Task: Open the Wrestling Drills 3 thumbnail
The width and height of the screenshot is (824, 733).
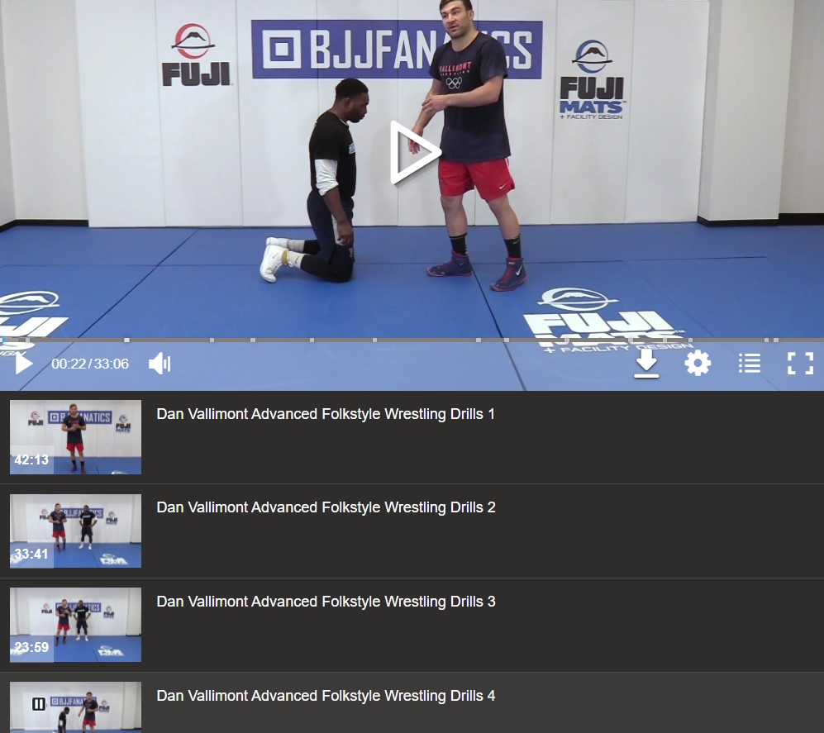Action: coord(76,625)
